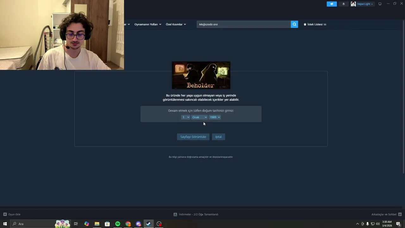Click the taskbar search flower highlight image
Viewport: 405px width, 228px height.
click(x=62, y=224)
